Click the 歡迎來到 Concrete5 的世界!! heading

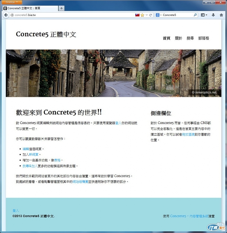tap(59, 112)
